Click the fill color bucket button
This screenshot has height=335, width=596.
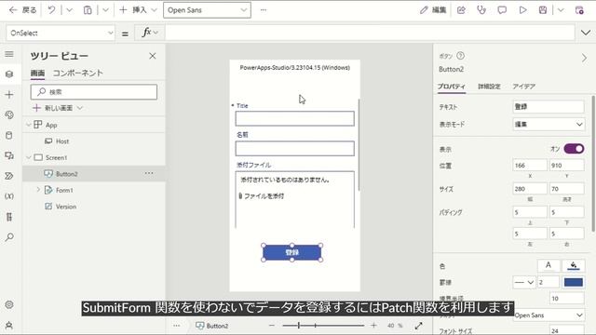[574, 265]
